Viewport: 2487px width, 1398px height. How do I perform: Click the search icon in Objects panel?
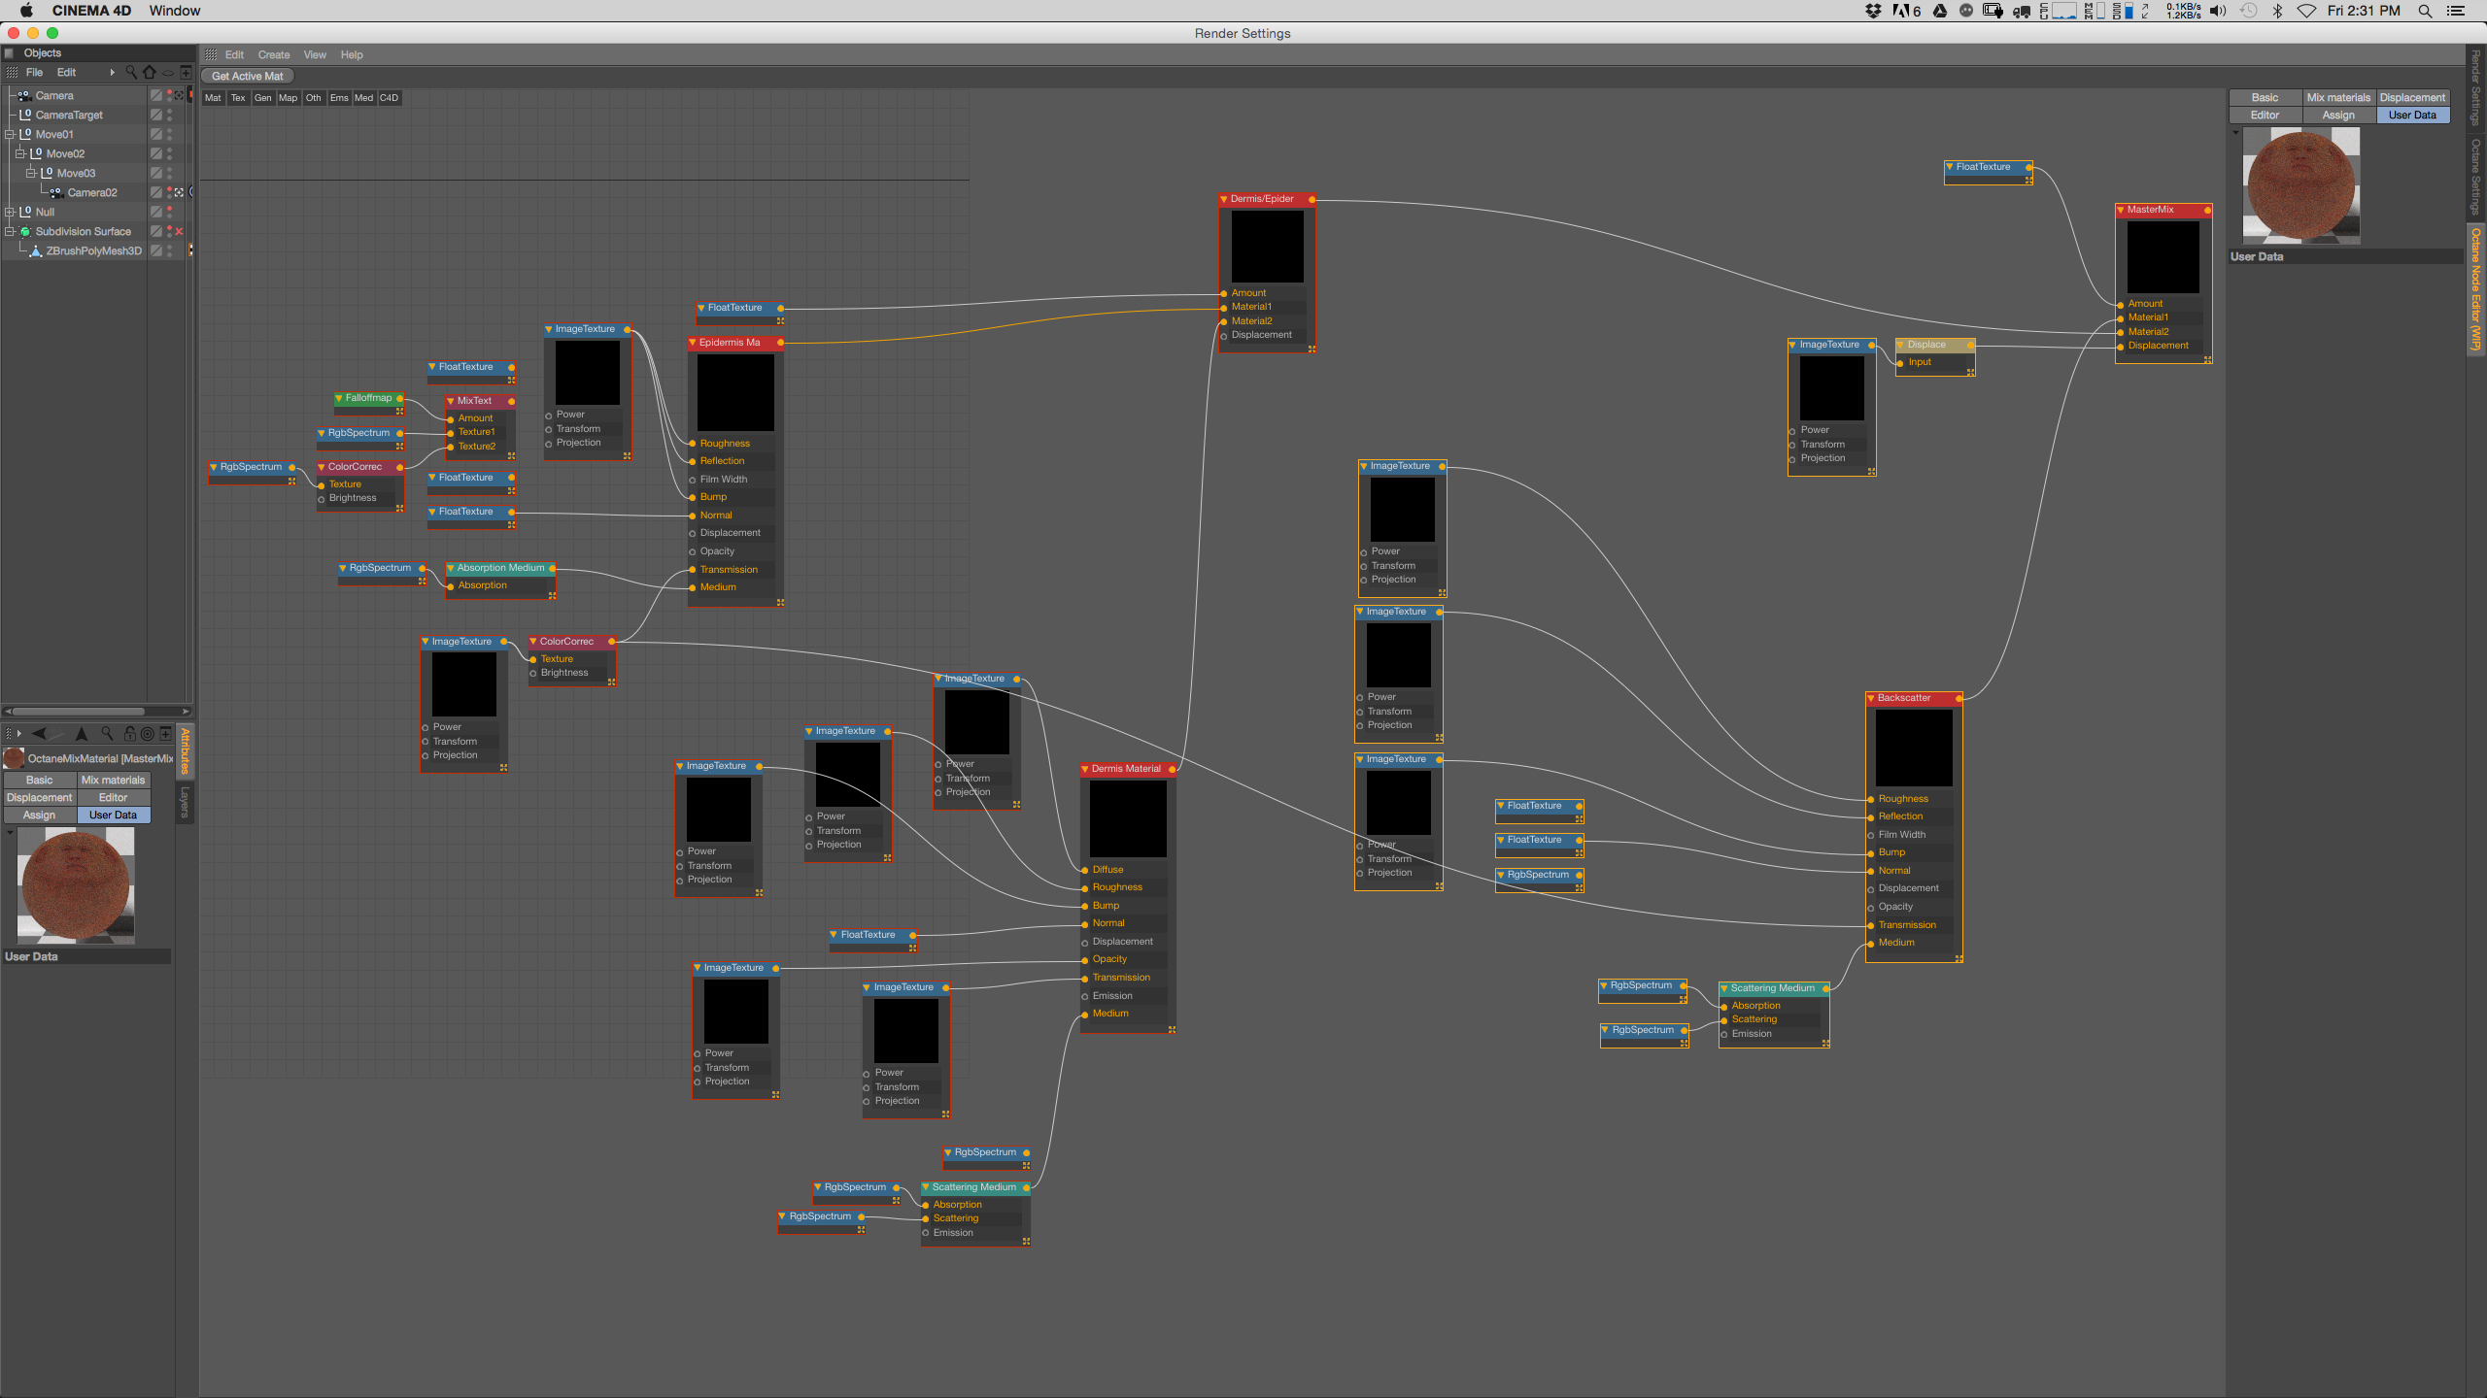(131, 72)
